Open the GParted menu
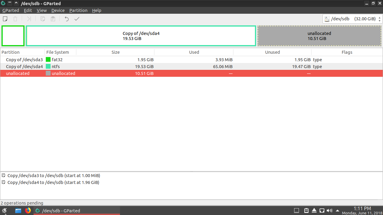383x215 pixels. coord(11,10)
